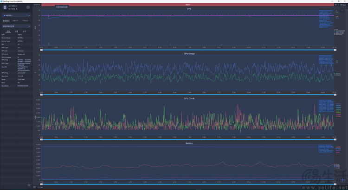Click the FPS chart title

tap(189, 9)
